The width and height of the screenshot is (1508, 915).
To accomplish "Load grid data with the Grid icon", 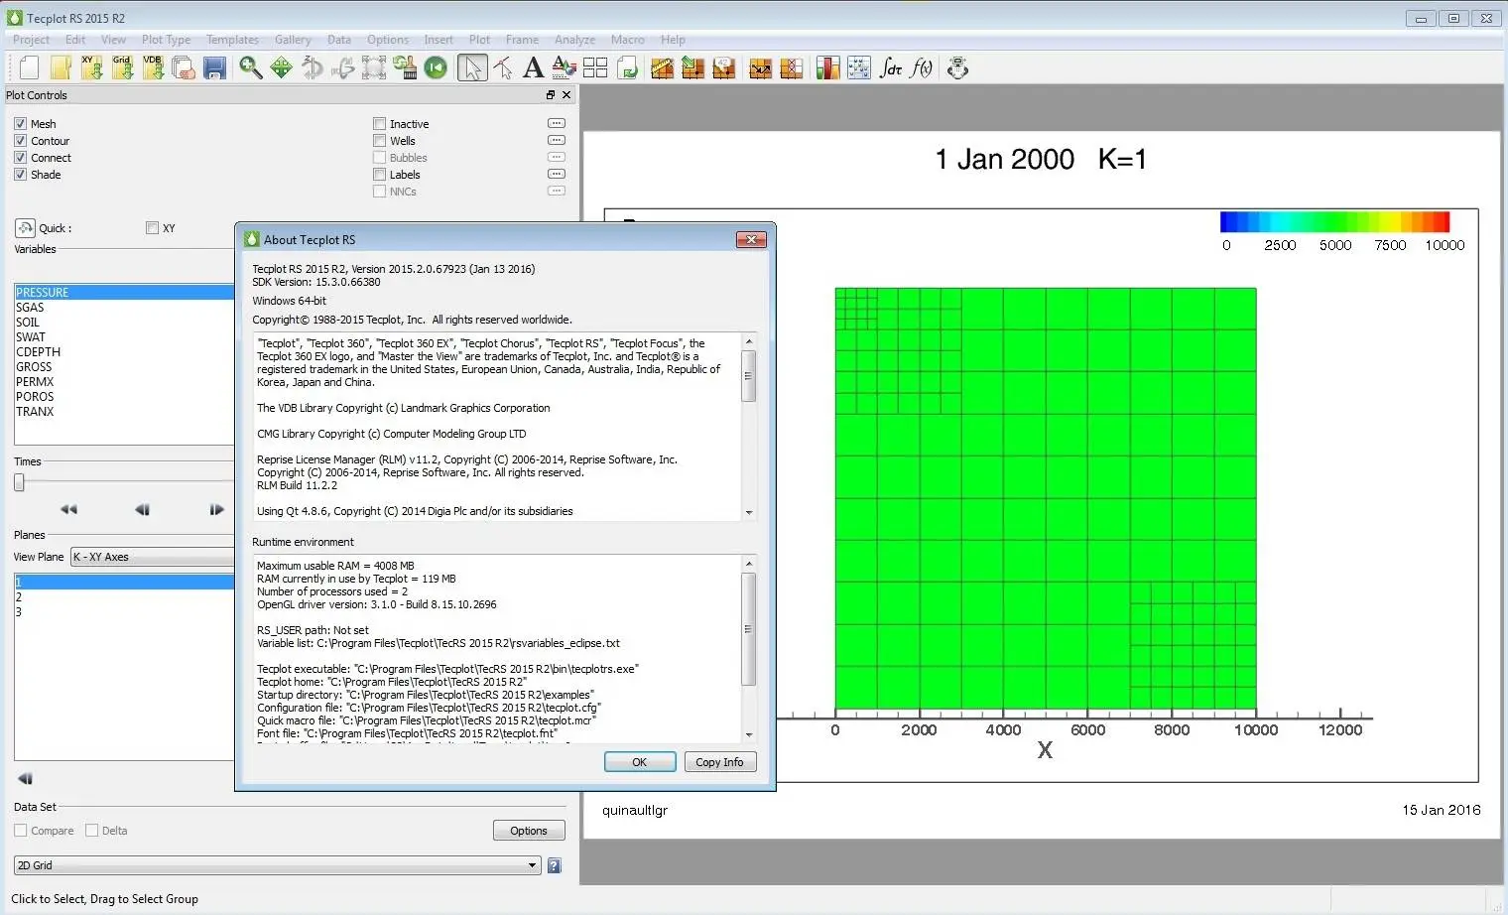I will 122,67.
